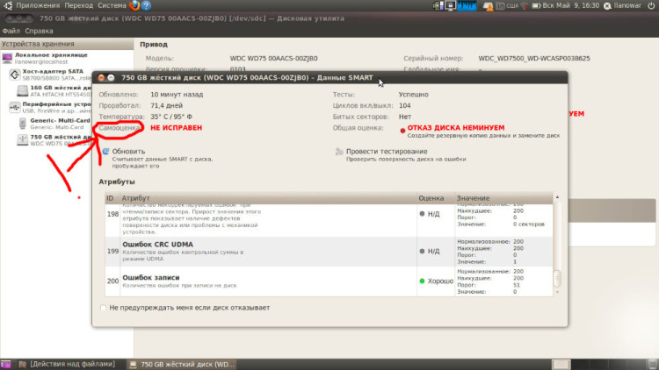This screenshot has height=370, width=659.
Task: Click the Оценка column header
Action: [436, 198]
